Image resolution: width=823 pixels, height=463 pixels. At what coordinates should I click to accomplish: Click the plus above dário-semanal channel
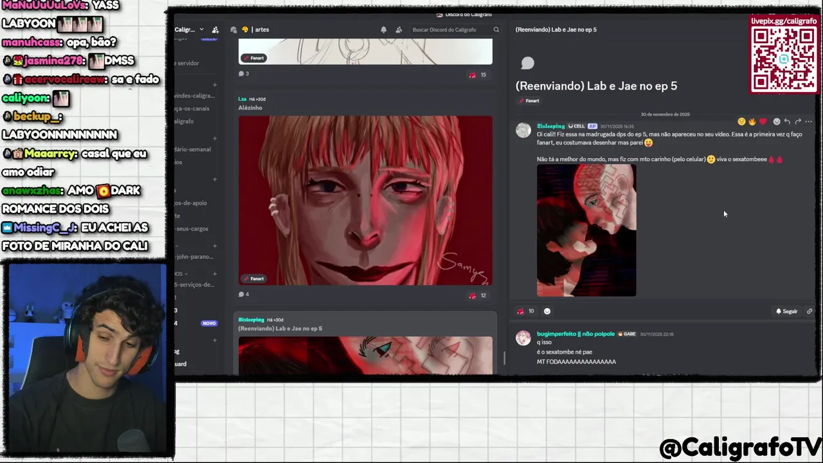pos(215,138)
